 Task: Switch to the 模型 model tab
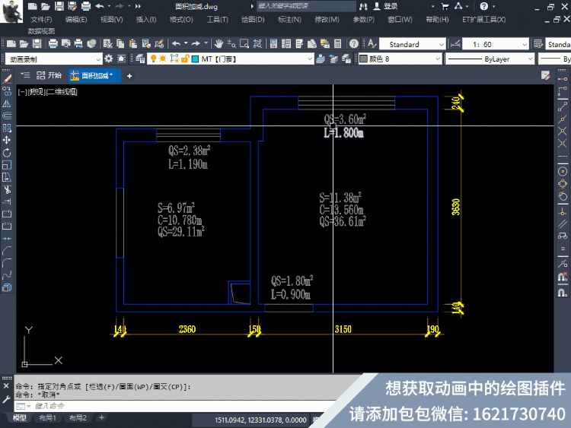(x=19, y=418)
